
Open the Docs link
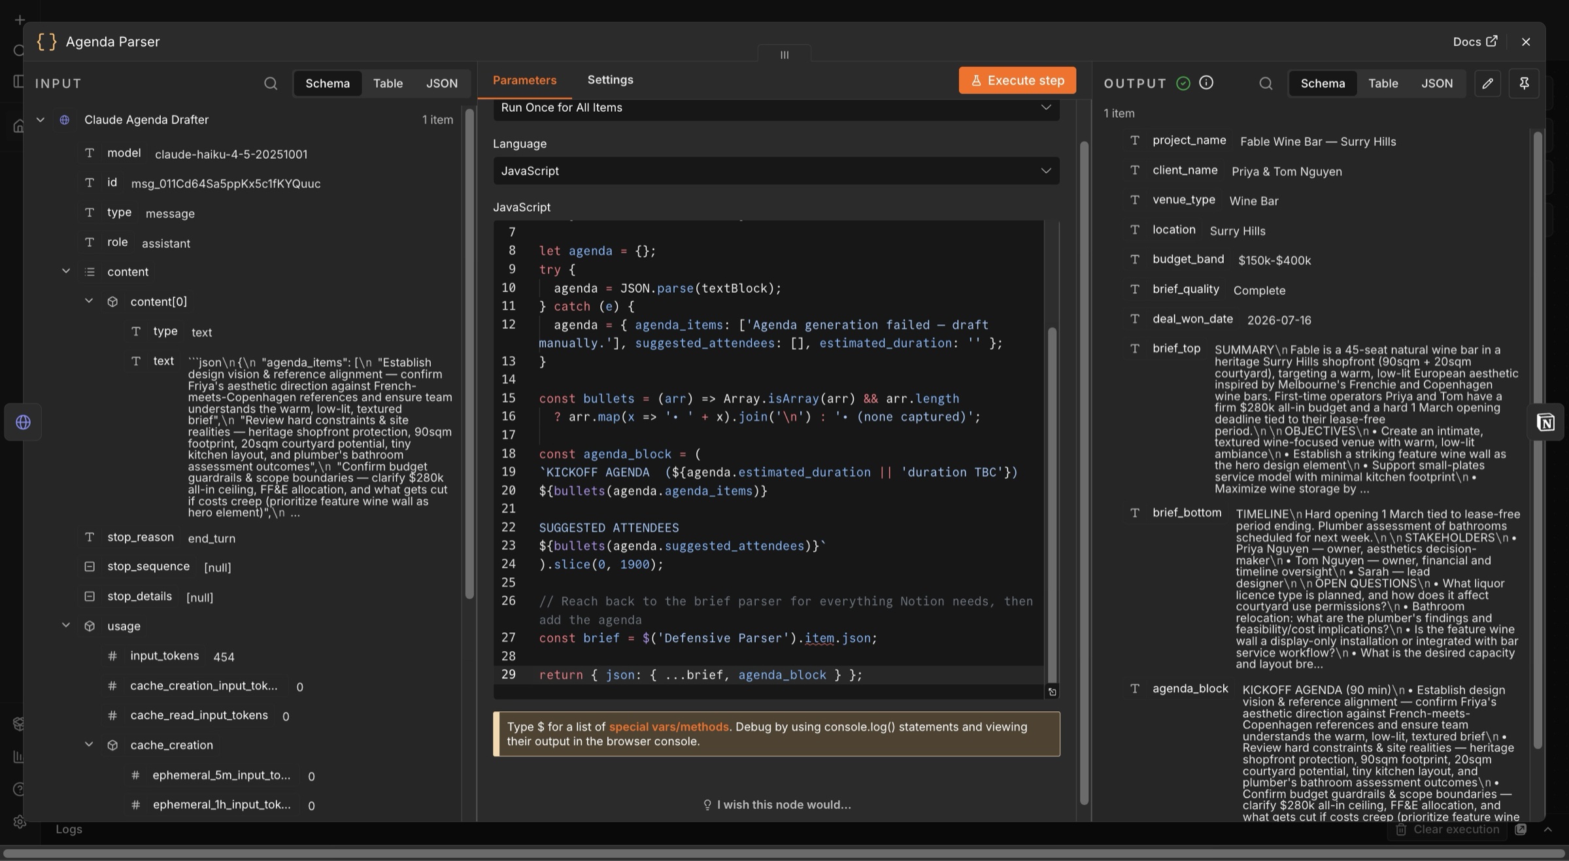point(1474,42)
